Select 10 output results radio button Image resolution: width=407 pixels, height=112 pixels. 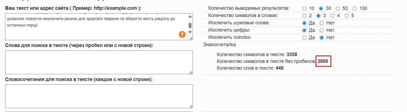pos(304,8)
